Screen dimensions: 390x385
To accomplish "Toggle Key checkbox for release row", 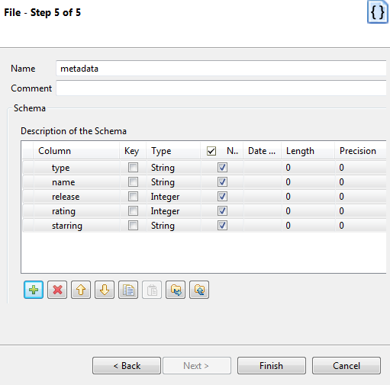I will coord(133,197).
